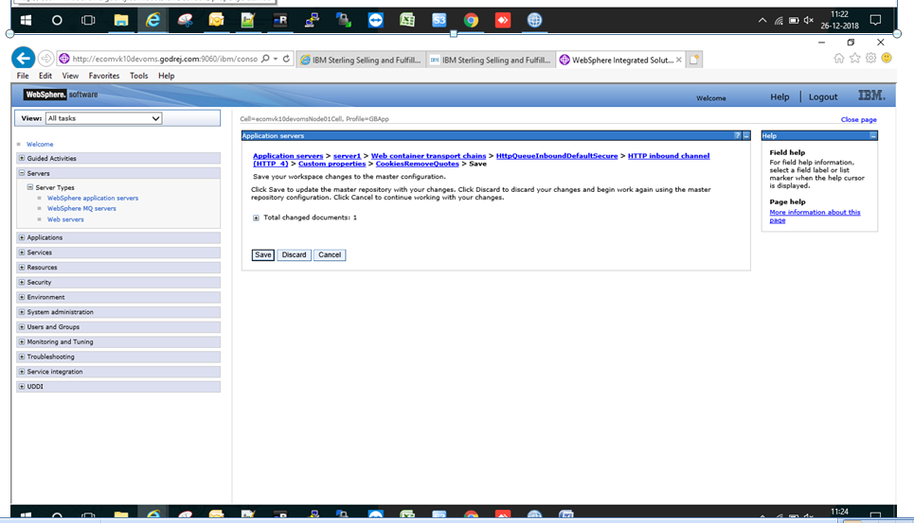Screen dimensions: 914x523
Task: Expand the Security section
Action: 22,282
